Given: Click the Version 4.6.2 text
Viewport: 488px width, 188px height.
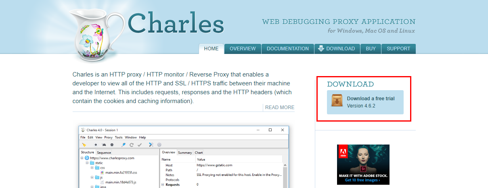Looking at the screenshot, I should tap(361, 106).
